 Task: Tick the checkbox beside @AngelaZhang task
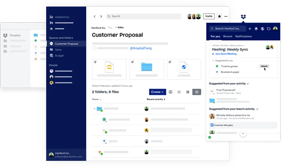[x=94, y=48]
